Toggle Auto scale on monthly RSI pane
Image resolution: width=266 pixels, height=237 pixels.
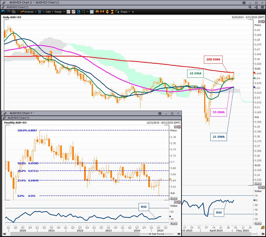point(174,224)
